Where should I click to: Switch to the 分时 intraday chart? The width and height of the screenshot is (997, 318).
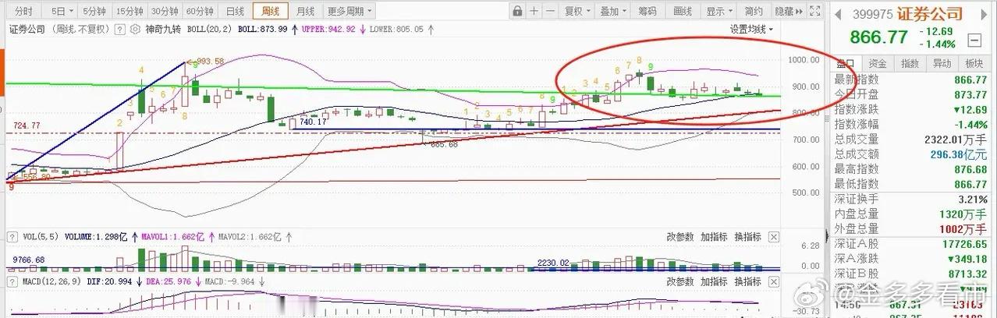[x=24, y=11]
